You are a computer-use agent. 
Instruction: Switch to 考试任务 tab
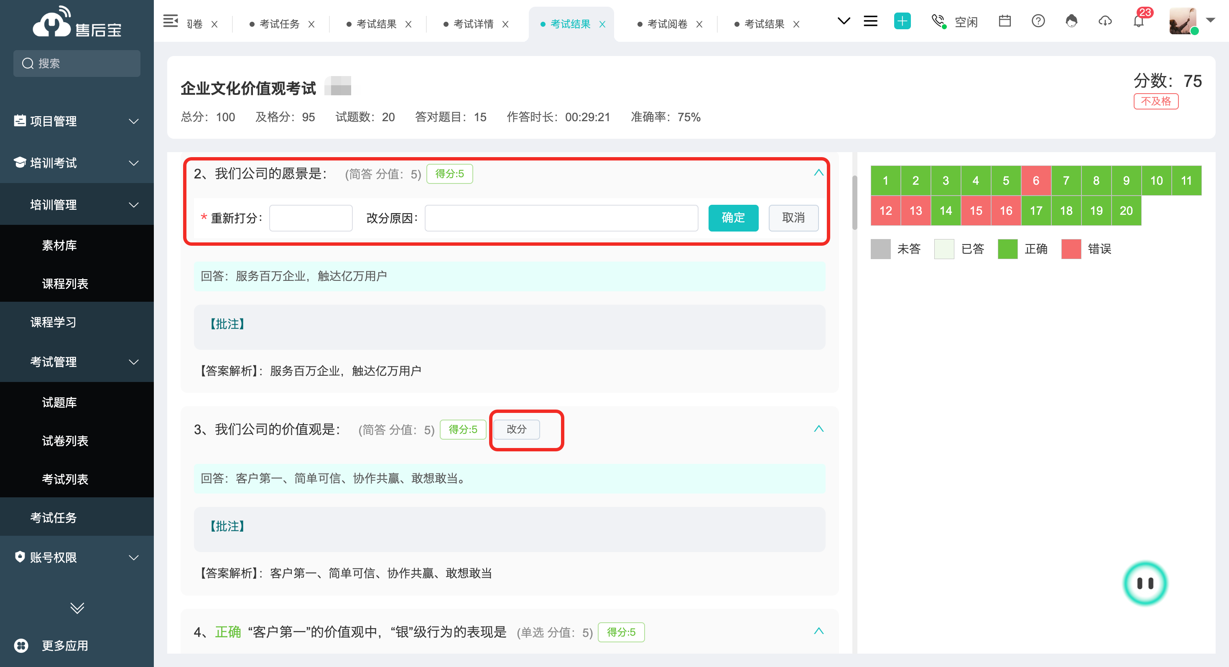coord(279,24)
